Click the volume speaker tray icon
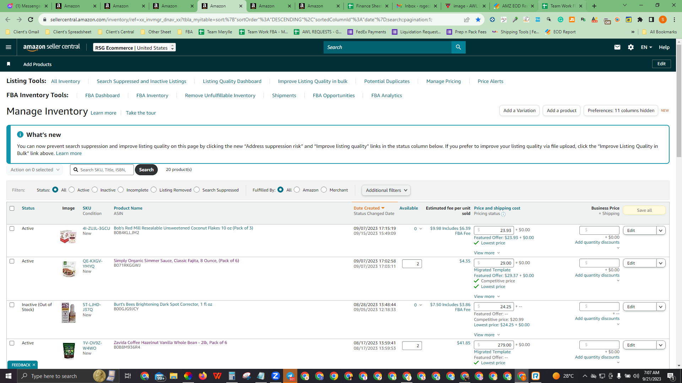The height and width of the screenshot is (383, 682). (636, 376)
